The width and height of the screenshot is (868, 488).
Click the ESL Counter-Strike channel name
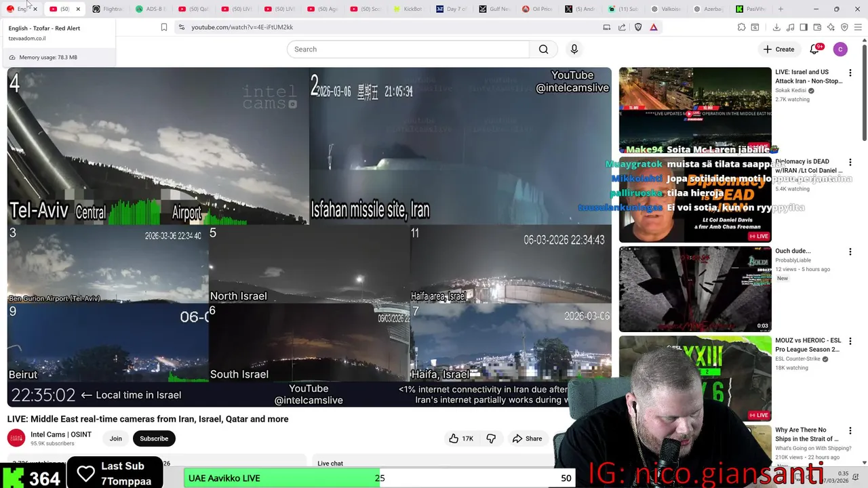(797, 359)
